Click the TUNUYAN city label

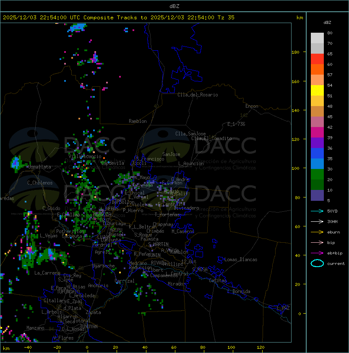point(89,327)
